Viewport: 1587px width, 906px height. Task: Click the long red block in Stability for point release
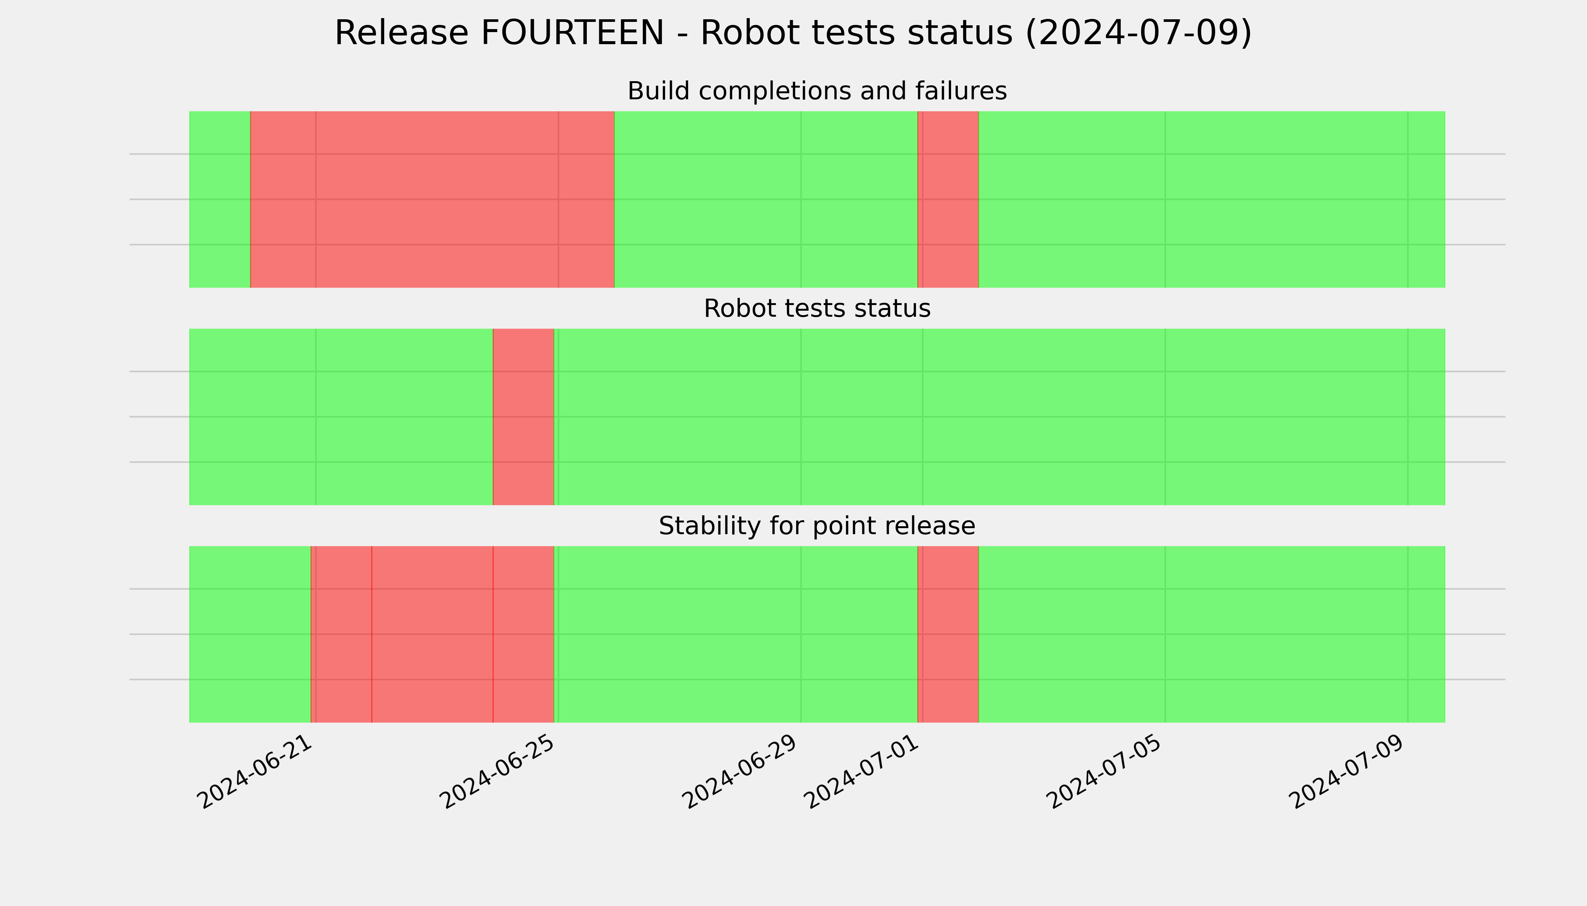pos(432,634)
